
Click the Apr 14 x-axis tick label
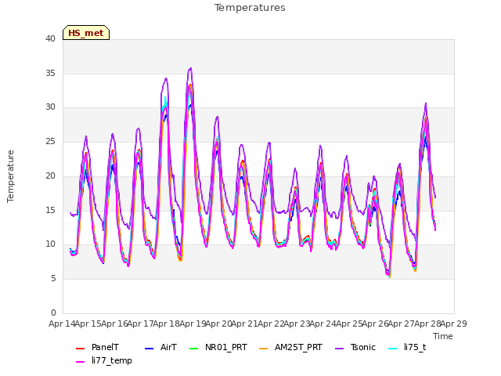(62, 324)
